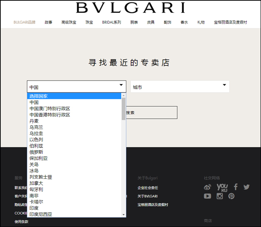Select 卡塔尔 from country list
Viewport: 261px width, 227px height.
click(74, 202)
